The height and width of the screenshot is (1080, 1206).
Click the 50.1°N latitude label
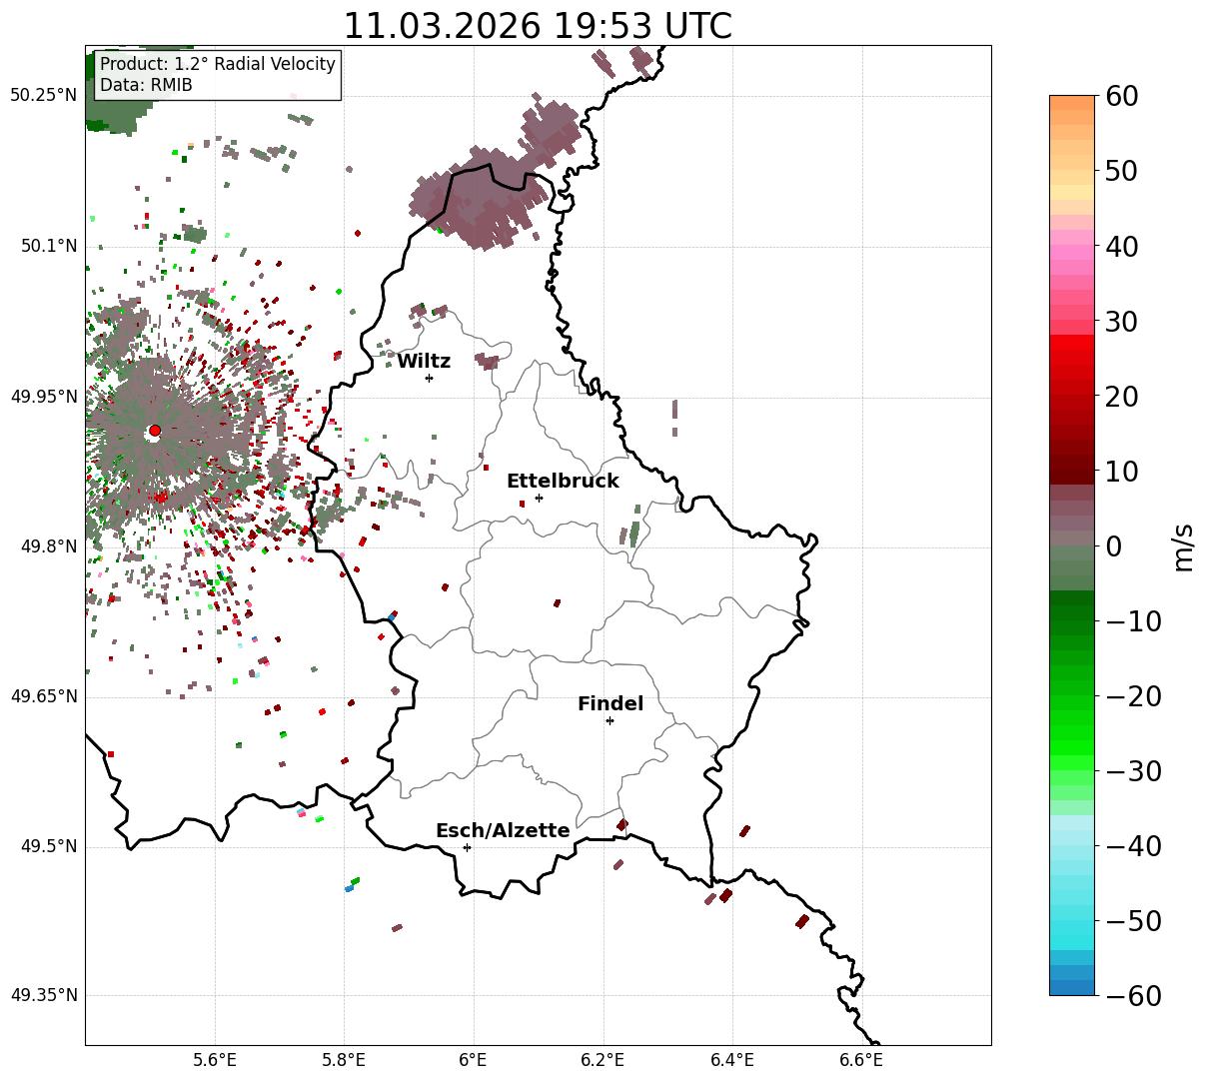coord(48,246)
